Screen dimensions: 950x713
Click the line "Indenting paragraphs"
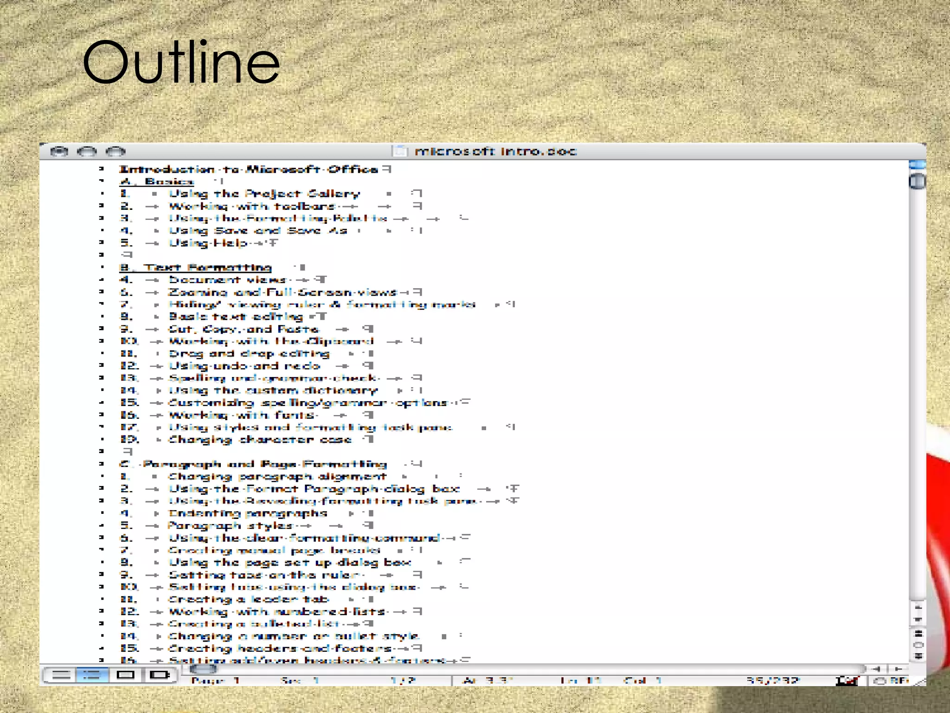[x=248, y=513]
